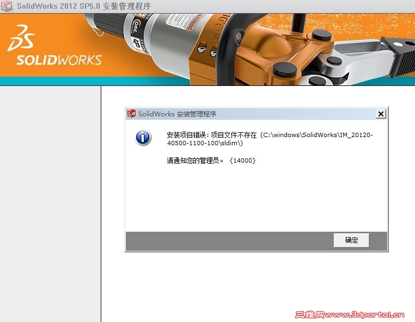
Task: Click the path text 40500-1100-100\sldim\
Action: click(x=205, y=143)
